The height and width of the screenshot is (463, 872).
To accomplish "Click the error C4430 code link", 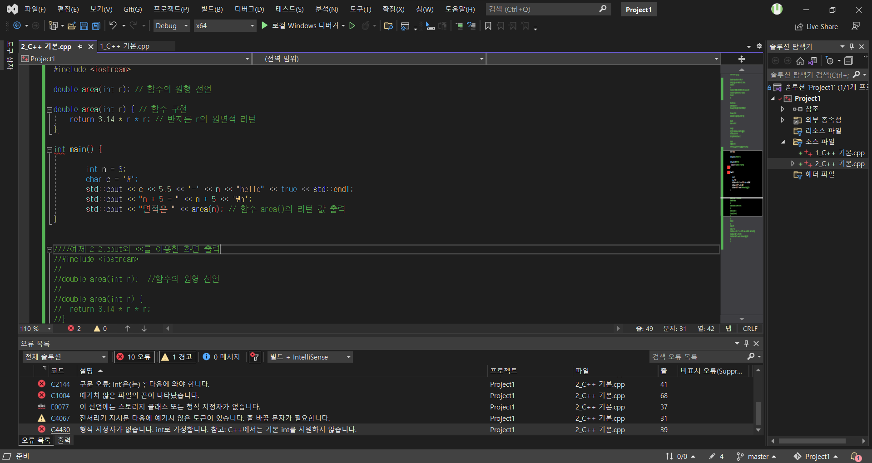I will (x=60, y=429).
